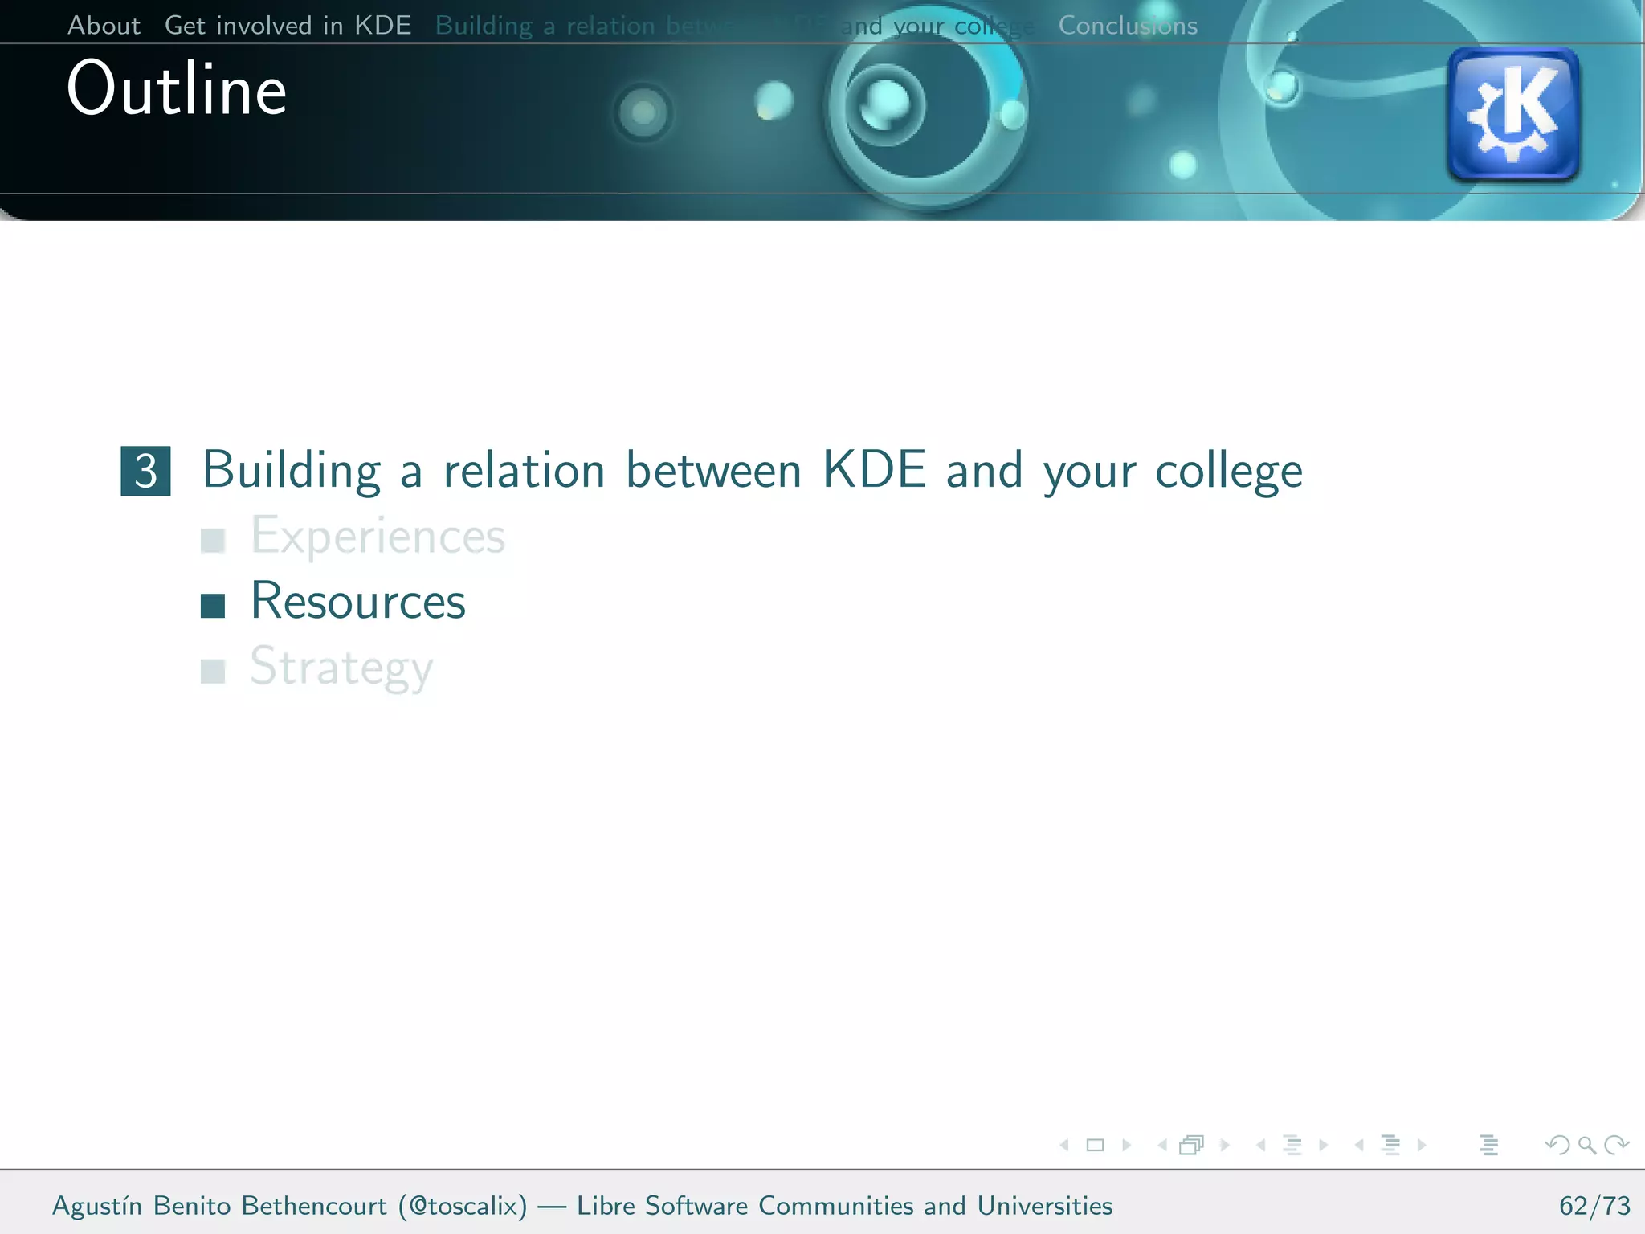Advance to the next frame arrow
This screenshot has height=1234, width=1645.
point(1225,1145)
